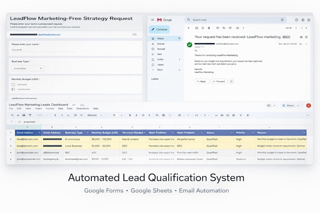Click redo in the Sheets toolbar

[18, 115]
